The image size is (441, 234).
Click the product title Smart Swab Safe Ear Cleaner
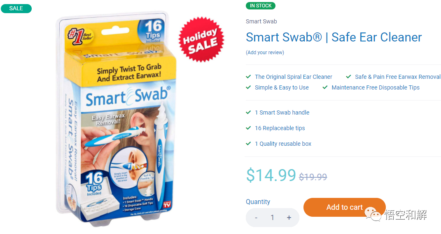tap(334, 37)
